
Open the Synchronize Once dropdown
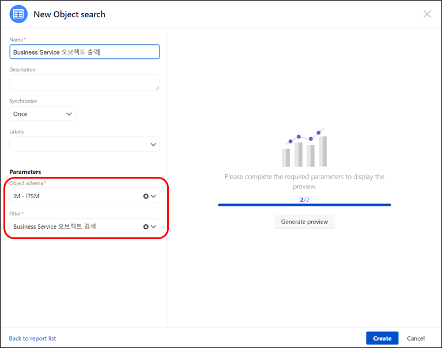pos(42,114)
